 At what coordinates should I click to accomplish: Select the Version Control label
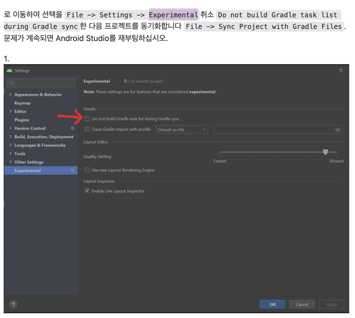30,128
